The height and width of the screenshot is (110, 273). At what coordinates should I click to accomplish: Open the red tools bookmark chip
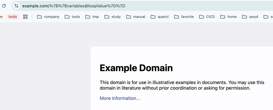tap(13, 17)
